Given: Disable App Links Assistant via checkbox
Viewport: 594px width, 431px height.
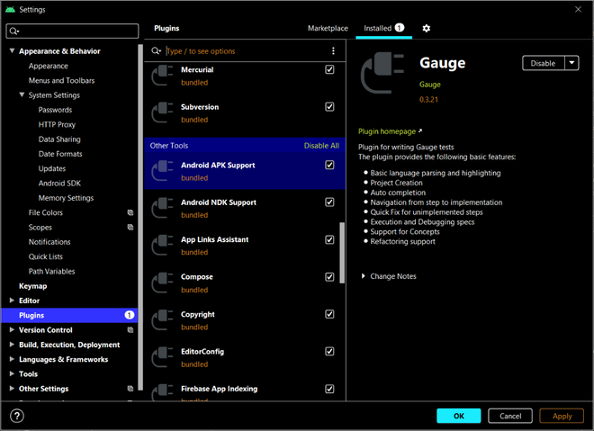Looking at the screenshot, I should (329, 239).
